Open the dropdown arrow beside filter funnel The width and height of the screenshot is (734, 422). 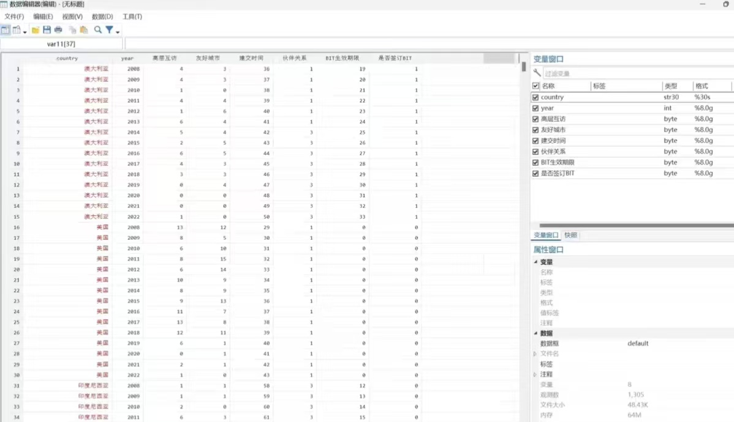[118, 31]
